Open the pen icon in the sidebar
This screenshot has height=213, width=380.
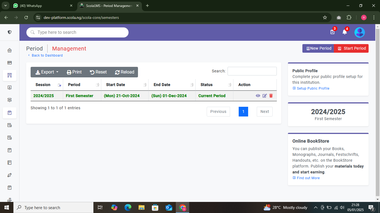click(x=9, y=175)
